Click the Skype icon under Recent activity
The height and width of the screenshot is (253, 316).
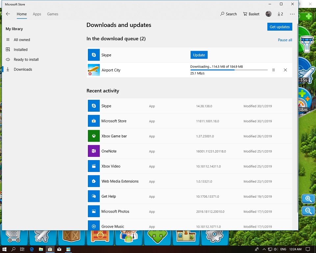pyautogui.click(x=94, y=106)
